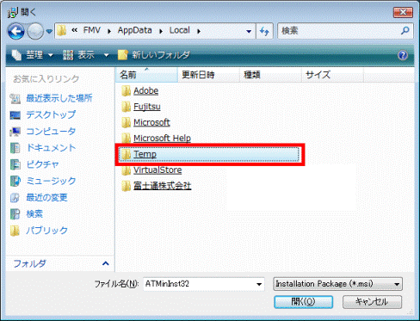This screenshot has height=321, width=420.
Task: Click 新しいフォルダ toolbar button
Action: point(154,54)
